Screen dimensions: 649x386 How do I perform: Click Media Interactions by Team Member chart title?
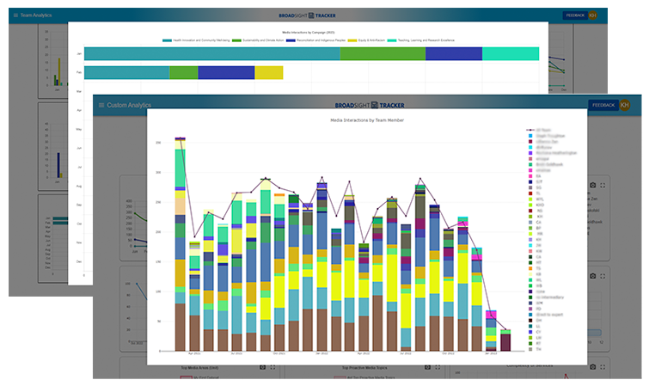pos(367,120)
